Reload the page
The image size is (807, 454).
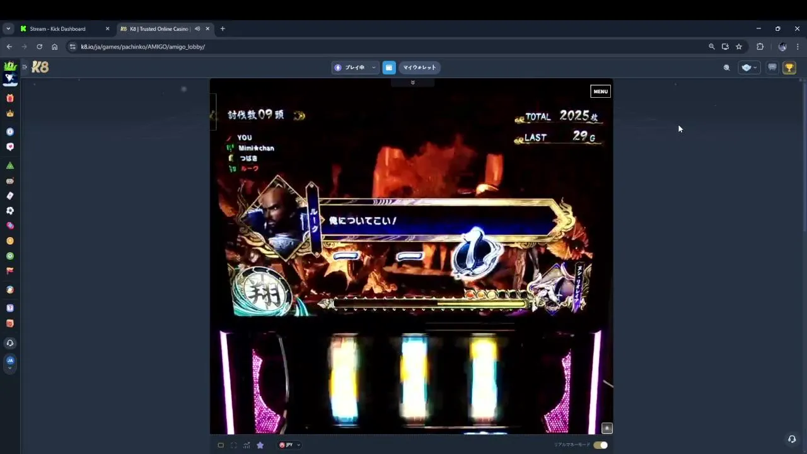pyautogui.click(x=39, y=47)
